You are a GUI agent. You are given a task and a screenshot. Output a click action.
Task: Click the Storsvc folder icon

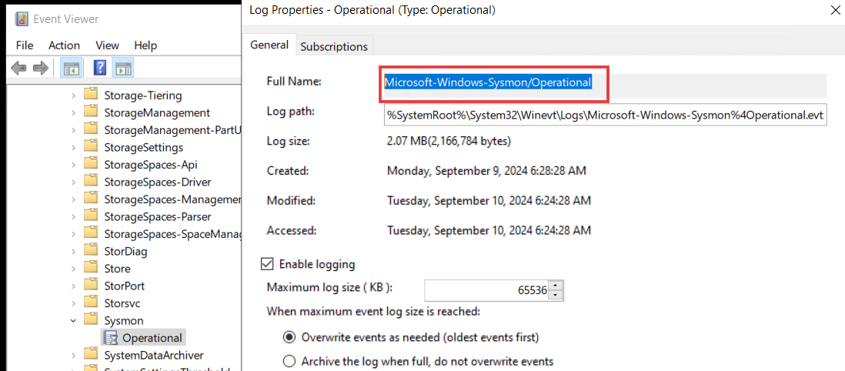(x=91, y=302)
